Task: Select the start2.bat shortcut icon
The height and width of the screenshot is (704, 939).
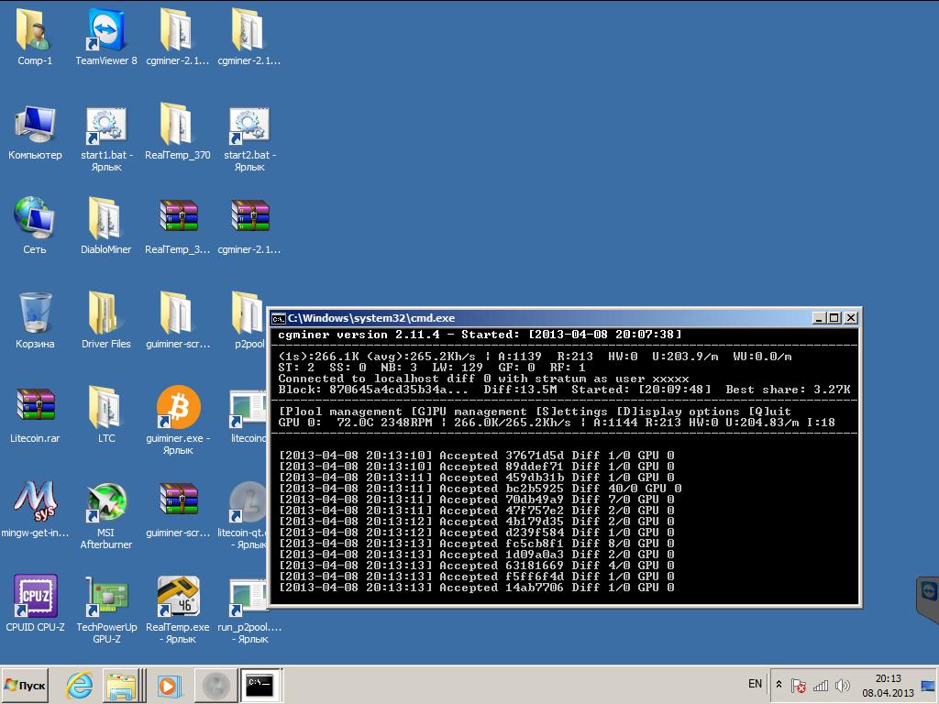Action: click(x=249, y=126)
